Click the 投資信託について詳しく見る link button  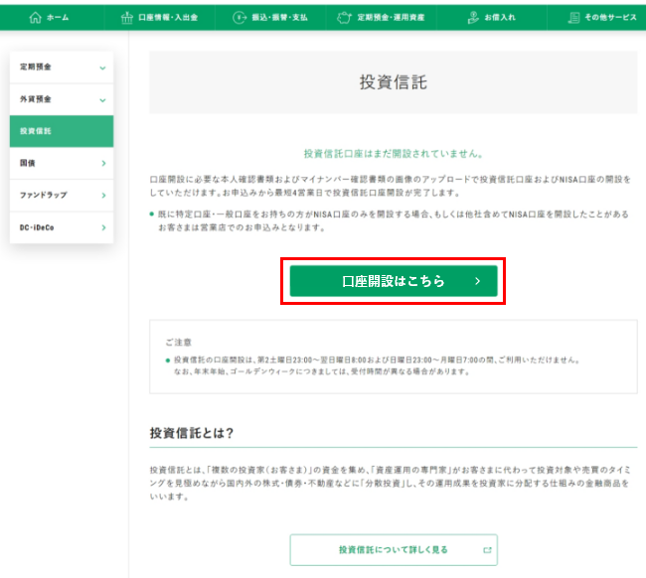pos(393,549)
